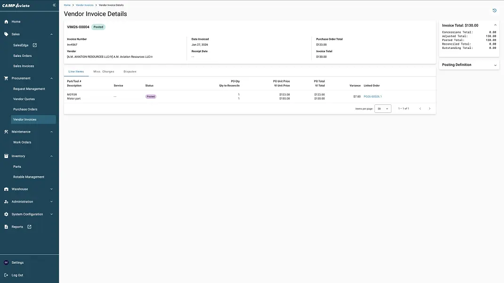504x283 pixels.
Task: Click the Service column header
Action: [118, 86]
